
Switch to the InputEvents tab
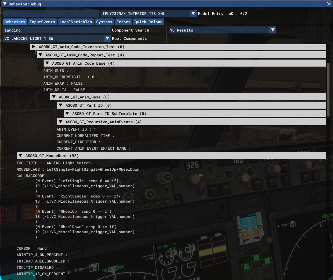pos(42,22)
